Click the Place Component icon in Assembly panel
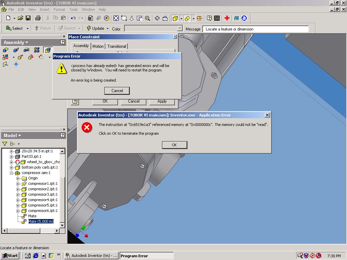 click(x=5, y=50)
